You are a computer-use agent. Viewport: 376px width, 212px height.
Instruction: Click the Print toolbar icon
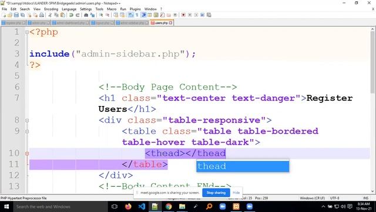42,15
